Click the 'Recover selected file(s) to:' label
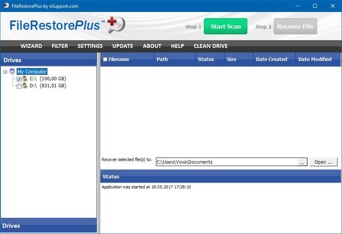The height and width of the screenshot is (234, 342). point(127,159)
